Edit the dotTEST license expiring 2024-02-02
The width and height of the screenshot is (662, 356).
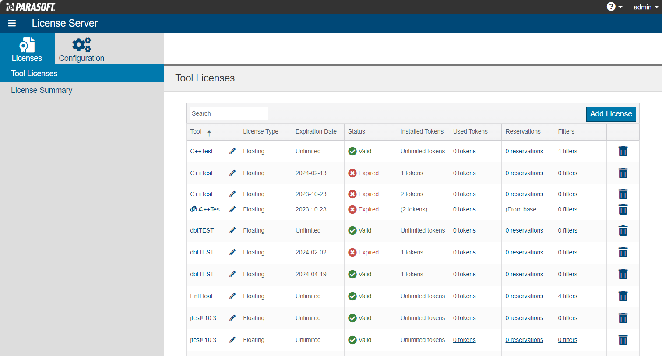[232, 252]
